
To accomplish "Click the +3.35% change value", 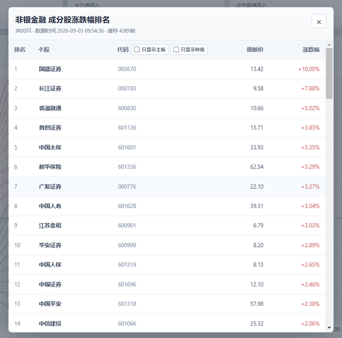I will 311,147.
